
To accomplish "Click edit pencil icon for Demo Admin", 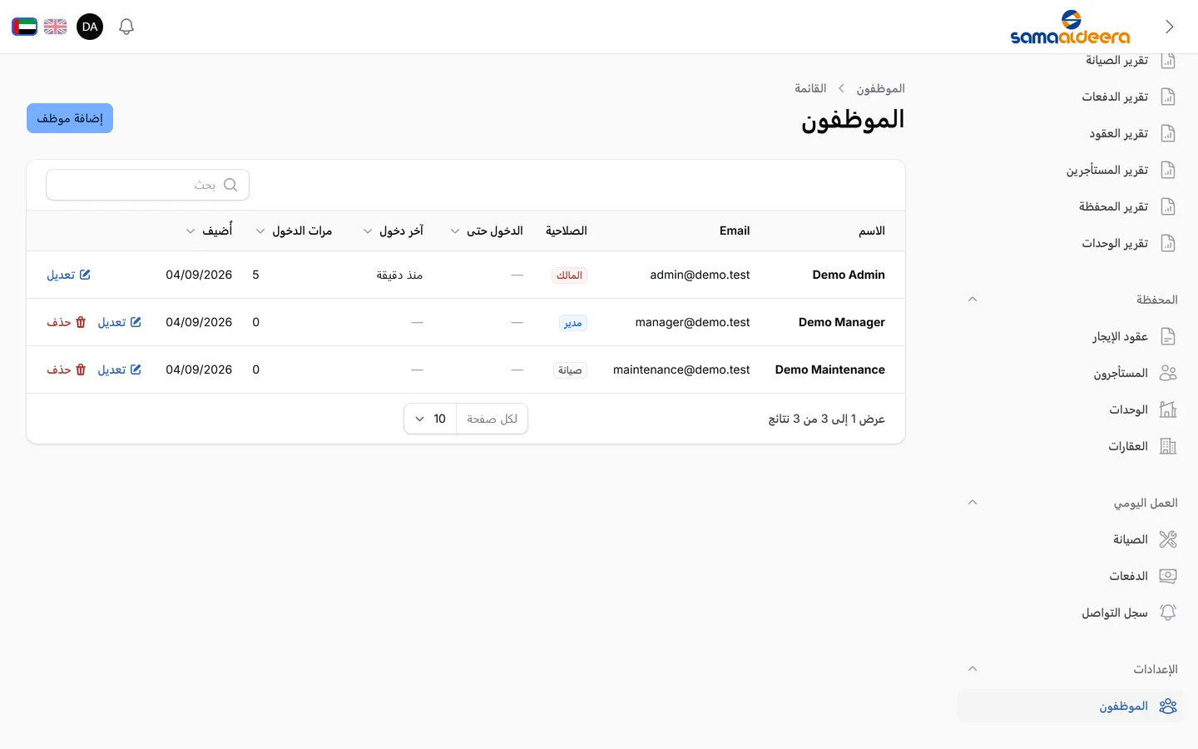I will pos(85,275).
